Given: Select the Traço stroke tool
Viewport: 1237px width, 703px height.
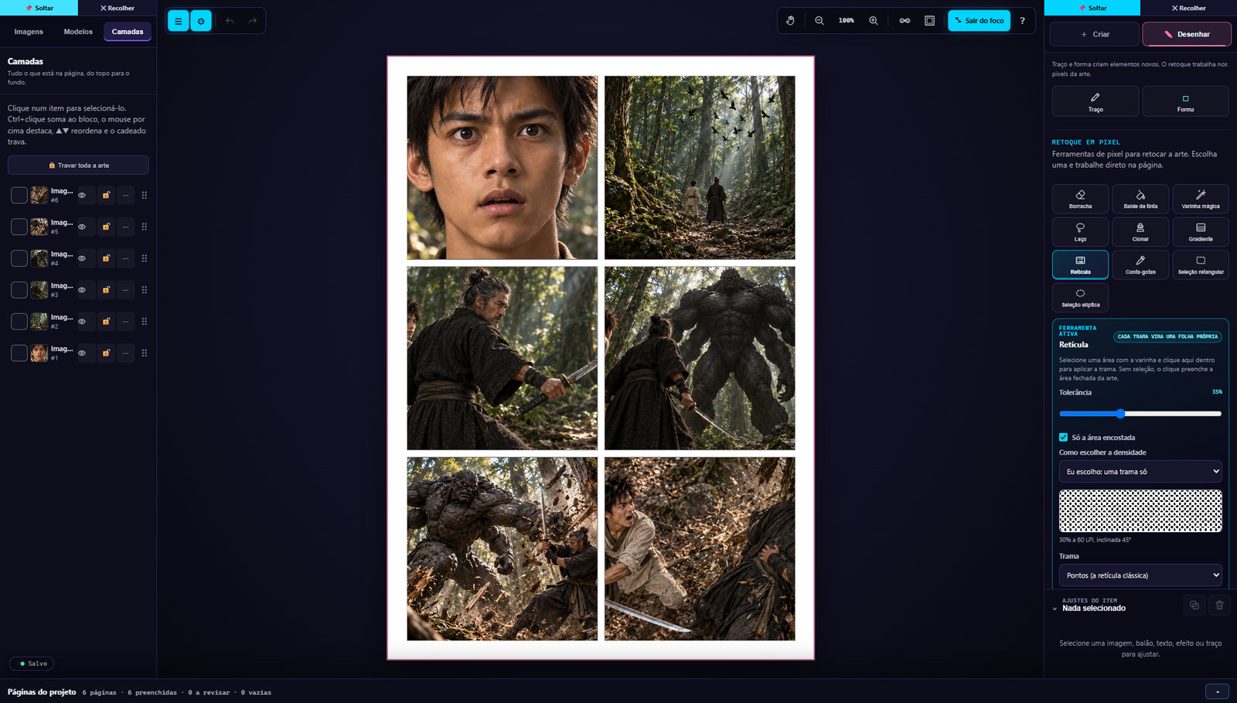Looking at the screenshot, I should [x=1096, y=101].
